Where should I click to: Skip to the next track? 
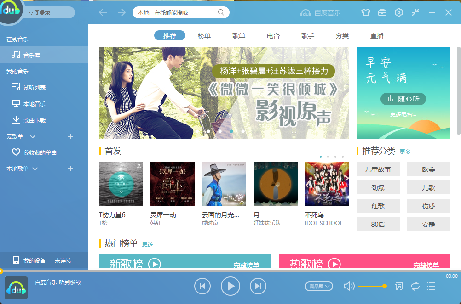258,286
